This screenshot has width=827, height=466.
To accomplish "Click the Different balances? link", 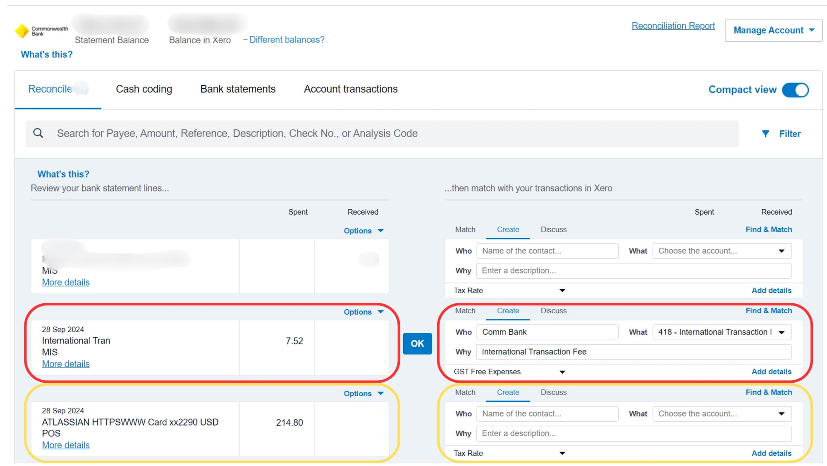I will [287, 40].
